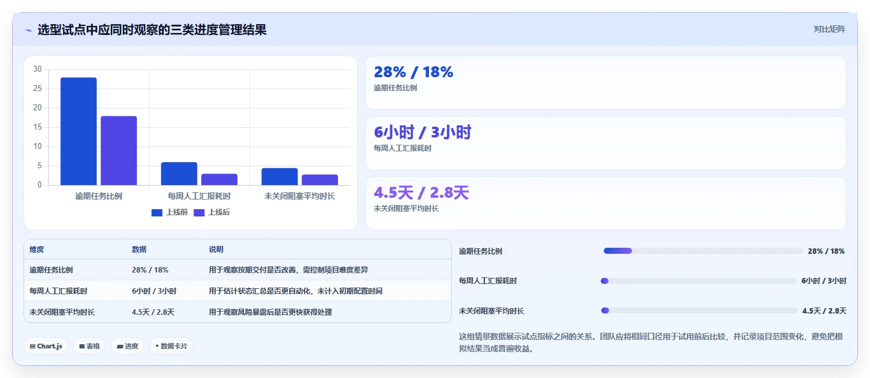Toggle the 上线后 legend swatch

199,212
